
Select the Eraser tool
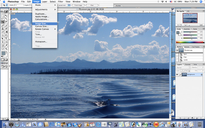coord(3,32)
